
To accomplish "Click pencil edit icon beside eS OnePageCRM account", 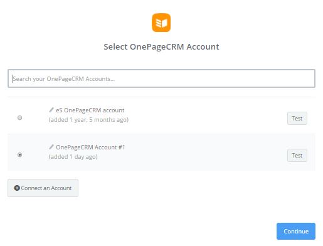I will point(51,110).
